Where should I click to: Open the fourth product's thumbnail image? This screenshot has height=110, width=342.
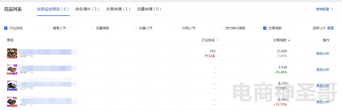tap(12, 102)
